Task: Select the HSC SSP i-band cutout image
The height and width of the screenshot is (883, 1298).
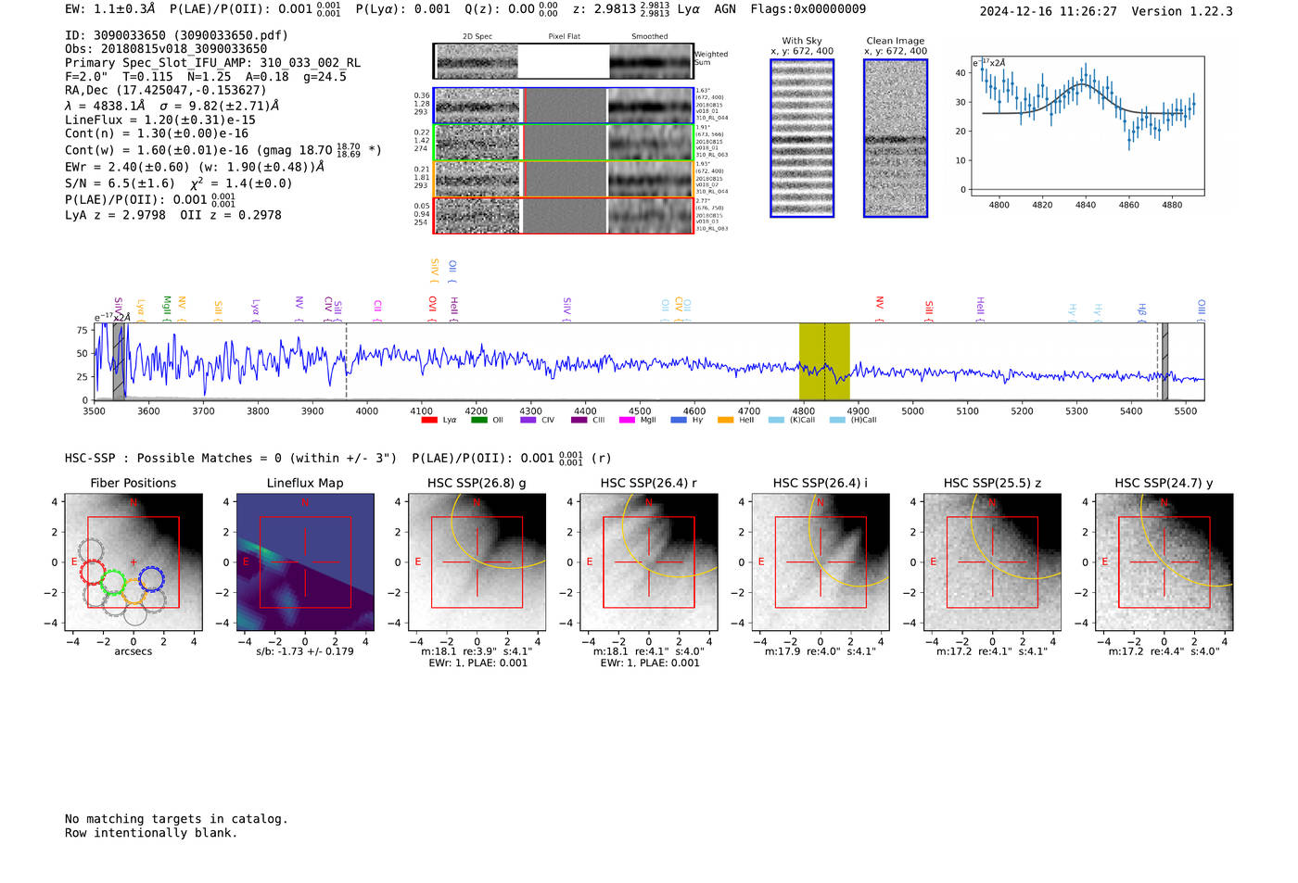Action: pos(820,562)
